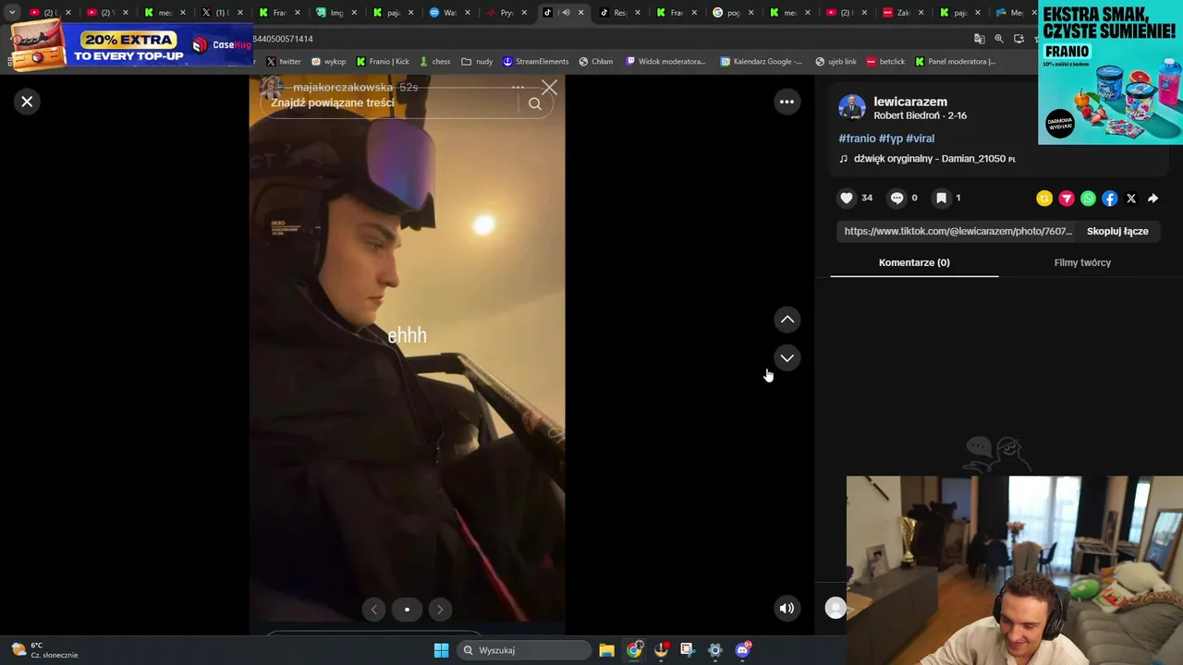This screenshot has height=665, width=1183.
Task: Switch to the Img browser tab
Action: 335,13
